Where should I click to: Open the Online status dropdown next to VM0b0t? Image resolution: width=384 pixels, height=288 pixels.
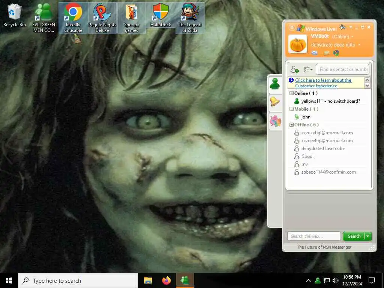click(x=352, y=37)
